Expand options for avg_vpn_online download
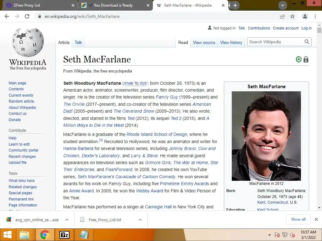Screen dimensions: 322x241 67,220
